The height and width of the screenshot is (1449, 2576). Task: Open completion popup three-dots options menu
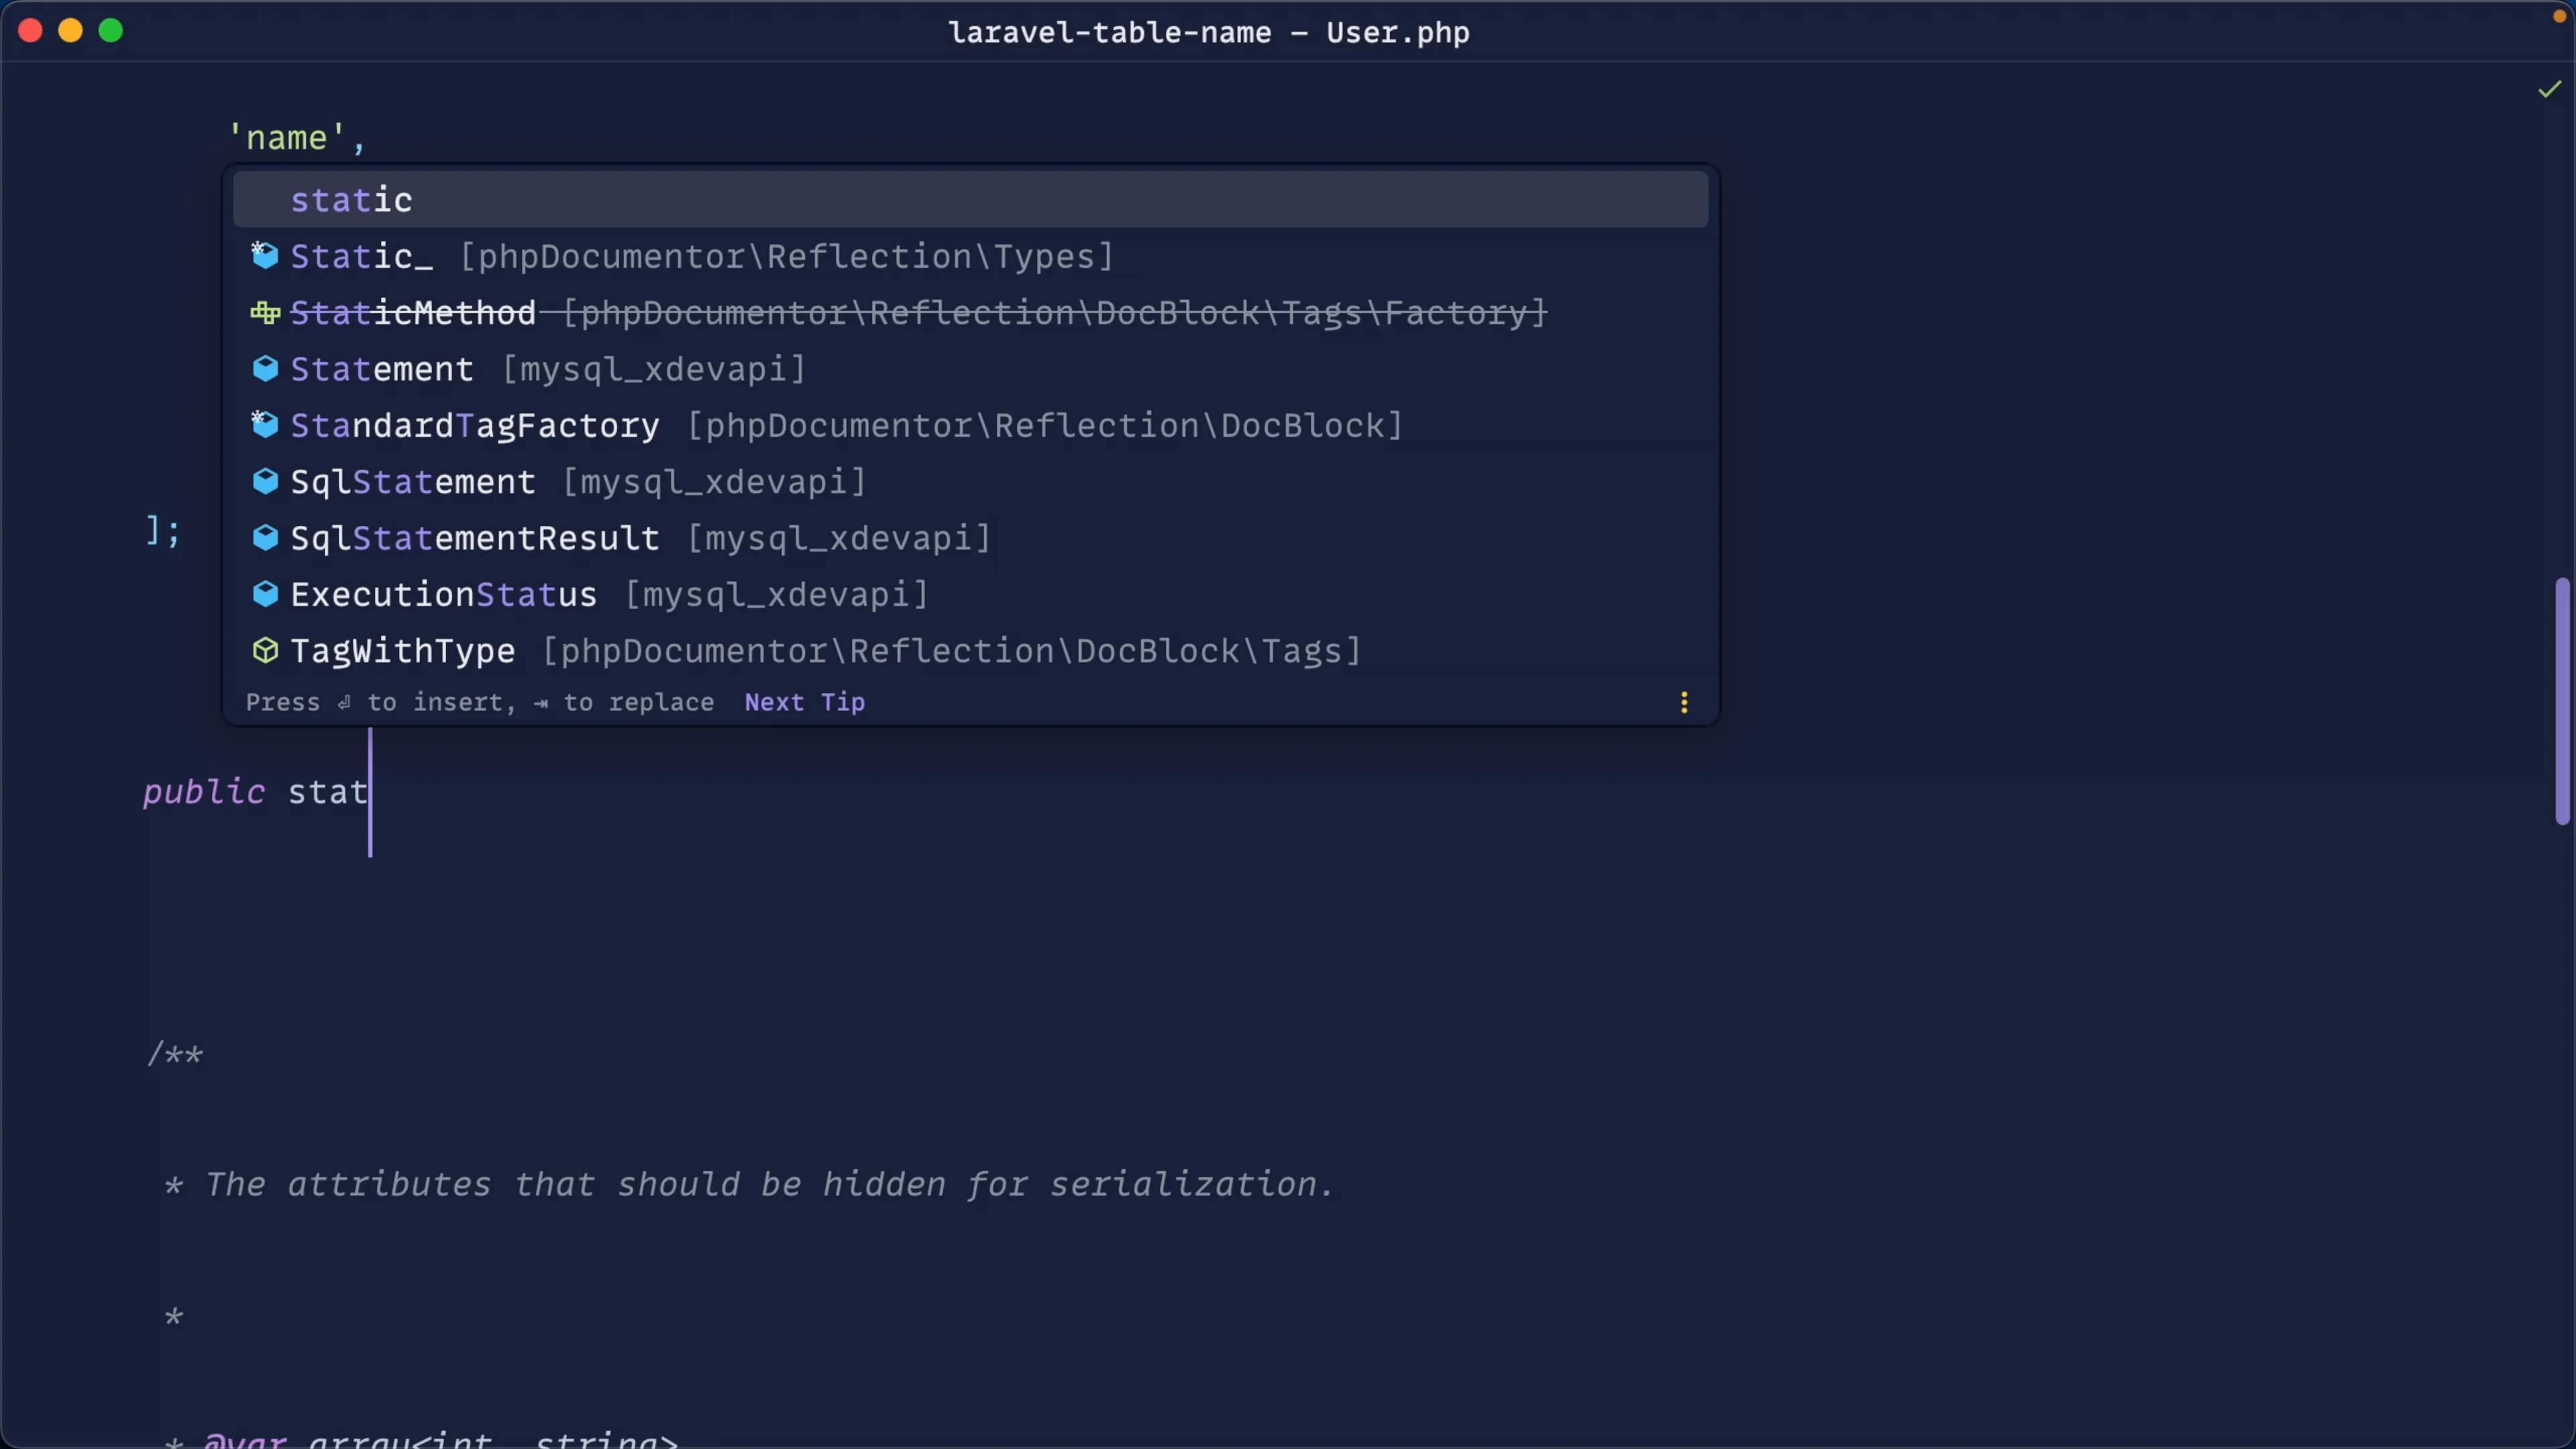(x=1684, y=702)
